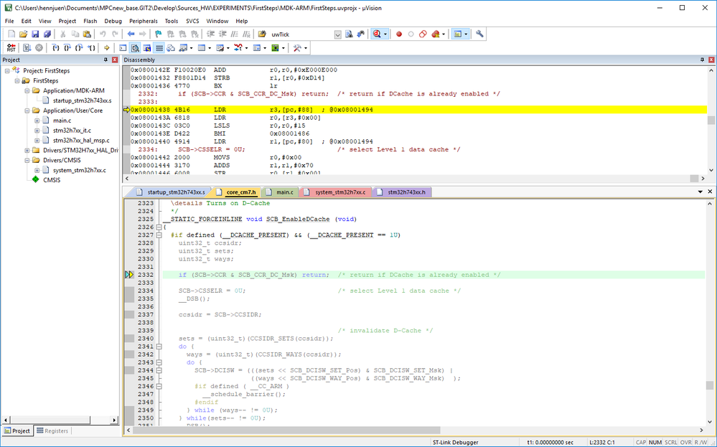
Task: Expand the main.c tree node
Action: click(37, 121)
